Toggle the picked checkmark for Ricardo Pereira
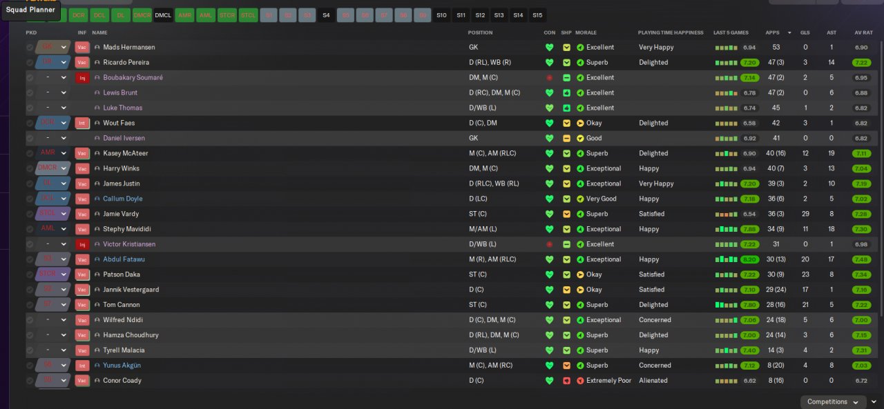 coord(30,63)
